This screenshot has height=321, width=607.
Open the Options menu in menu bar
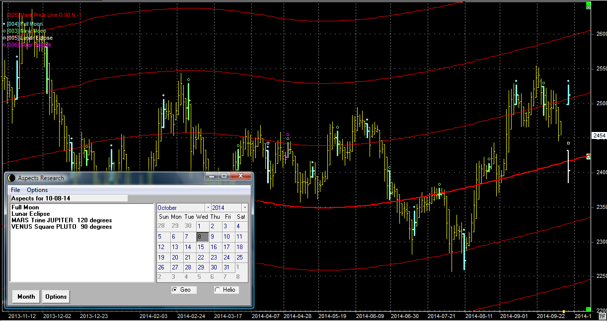click(37, 190)
